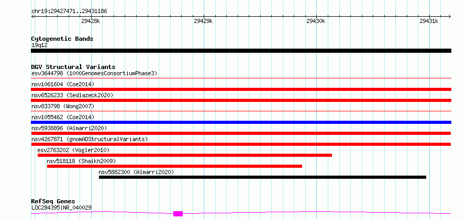Open esv2763202 (Vogler2010) variant label

click(73, 150)
